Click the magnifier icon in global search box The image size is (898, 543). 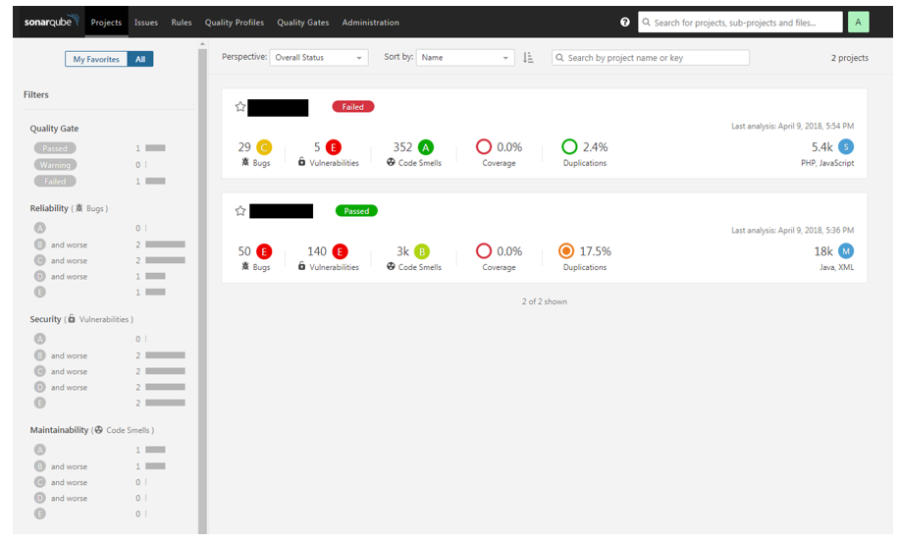tap(646, 23)
